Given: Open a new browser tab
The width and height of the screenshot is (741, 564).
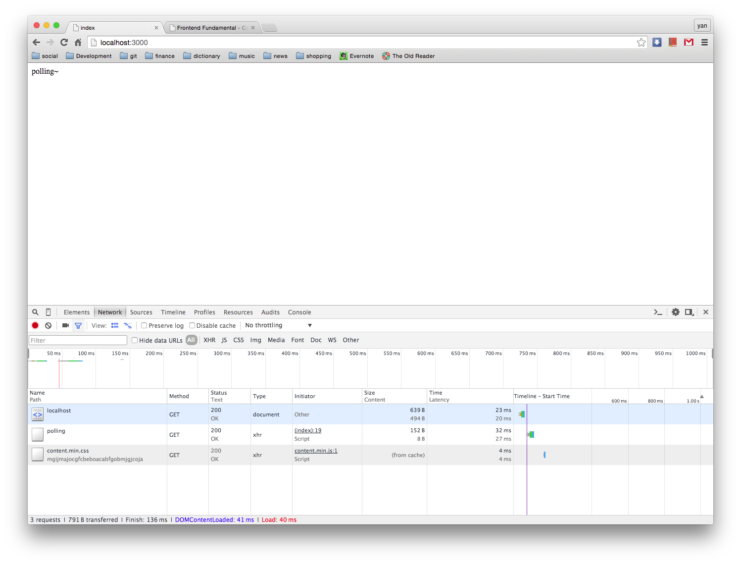Looking at the screenshot, I should click(269, 28).
